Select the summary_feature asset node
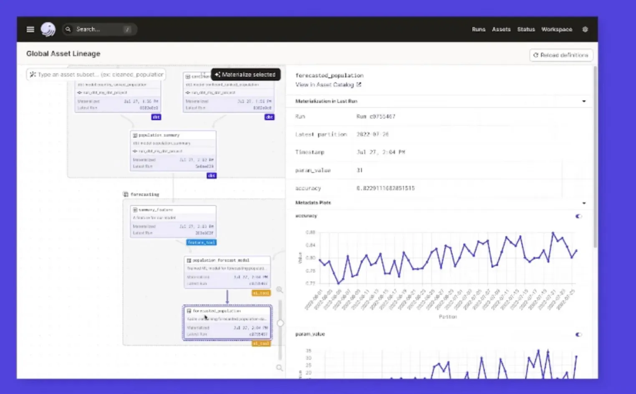Screen dimensions: 636x394 coord(173,222)
